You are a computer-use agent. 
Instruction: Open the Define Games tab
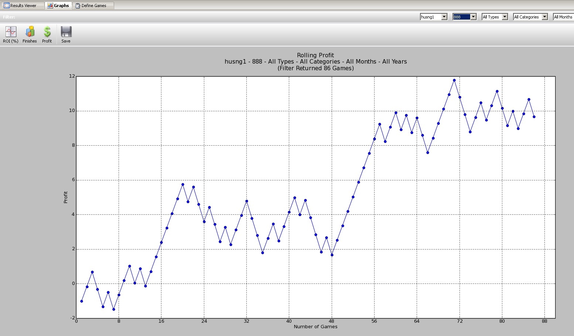(93, 6)
